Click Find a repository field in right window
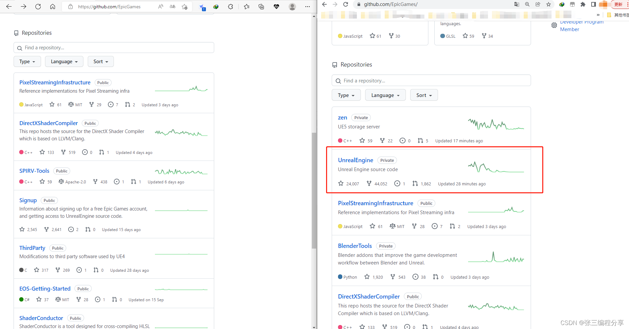The image size is (629, 329). pos(431,80)
